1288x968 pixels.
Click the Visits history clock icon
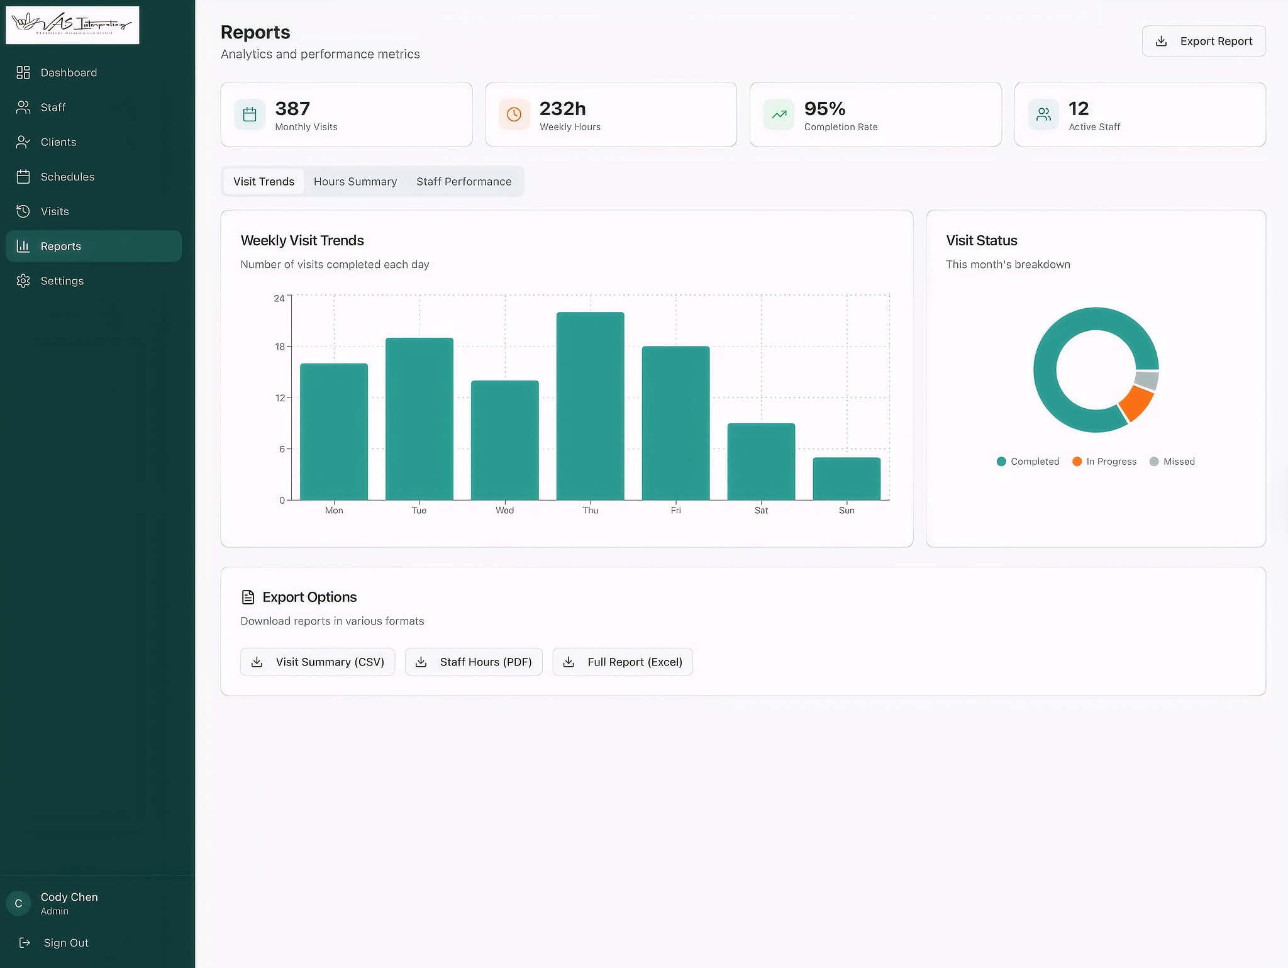tap(23, 211)
